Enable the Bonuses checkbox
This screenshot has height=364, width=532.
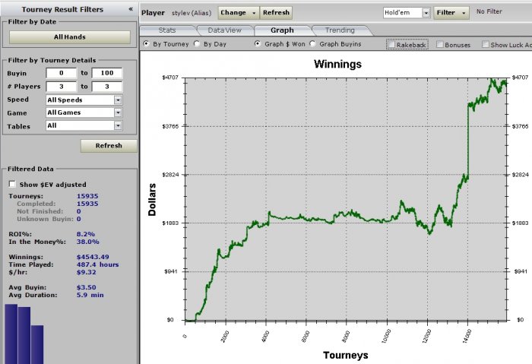441,46
